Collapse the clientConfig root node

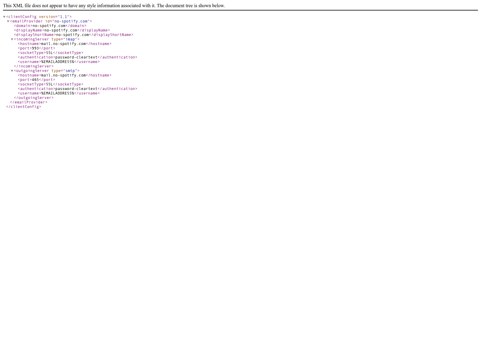(x=4, y=17)
